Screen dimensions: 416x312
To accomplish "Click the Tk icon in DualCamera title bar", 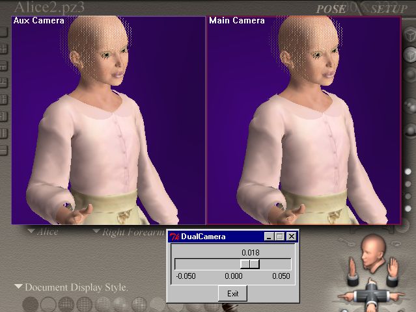I will pos(174,237).
